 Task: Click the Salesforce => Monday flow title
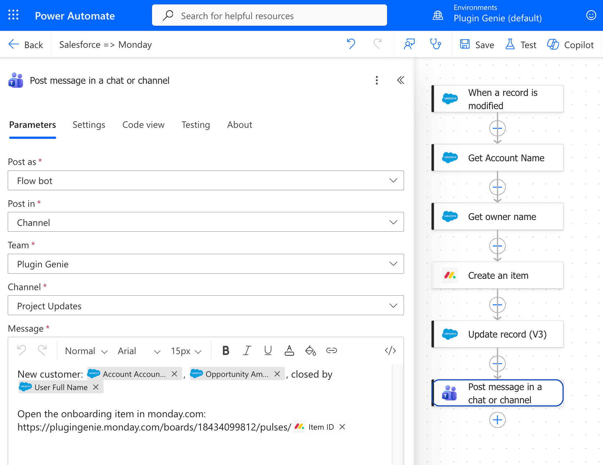pyautogui.click(x=105, y=44)
